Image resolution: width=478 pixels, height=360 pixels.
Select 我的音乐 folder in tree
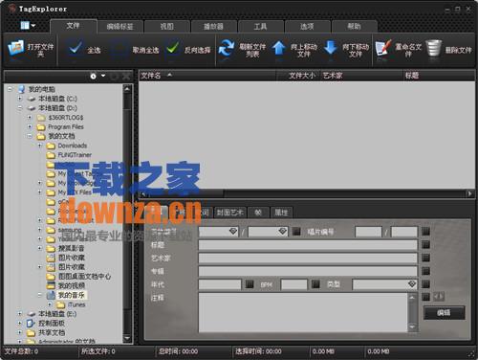click(72, 295)
